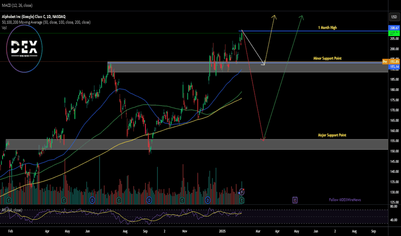Click the lightning flash icon above the last candle
The height and width of the screenshot is (236, 401).
[241, 192]
